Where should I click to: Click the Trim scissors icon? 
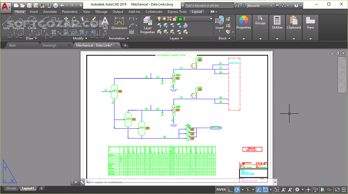(x=83, y=19)
